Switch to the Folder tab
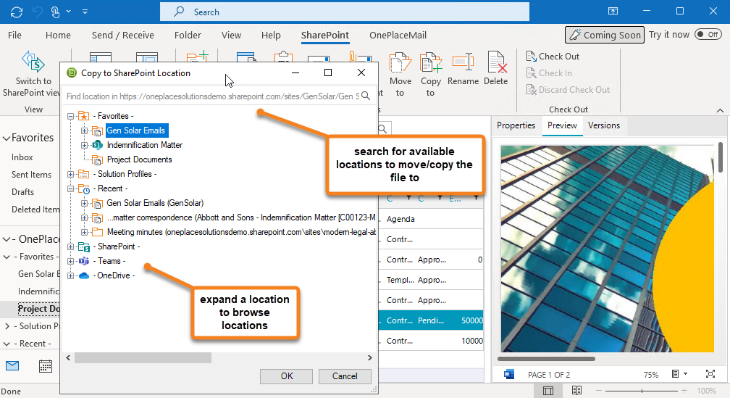 pos(188,36)
